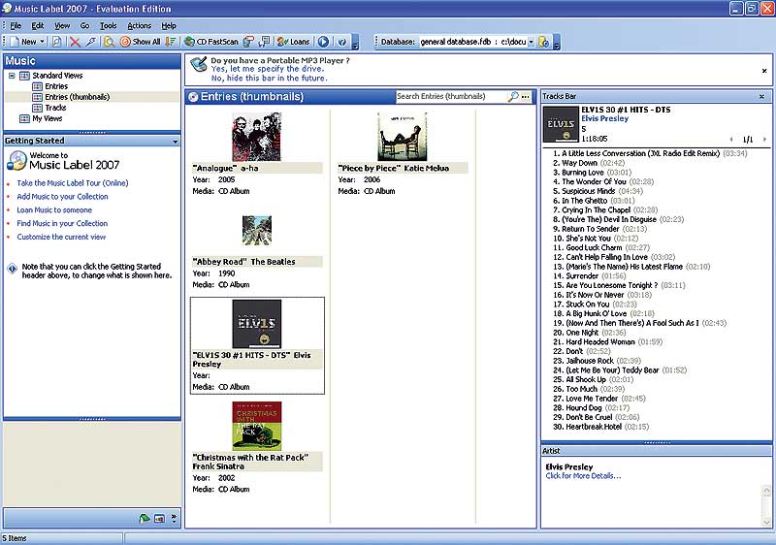Open Loans from the toolbar
Viewport: 776px width, 545px height.
(294, 42)
